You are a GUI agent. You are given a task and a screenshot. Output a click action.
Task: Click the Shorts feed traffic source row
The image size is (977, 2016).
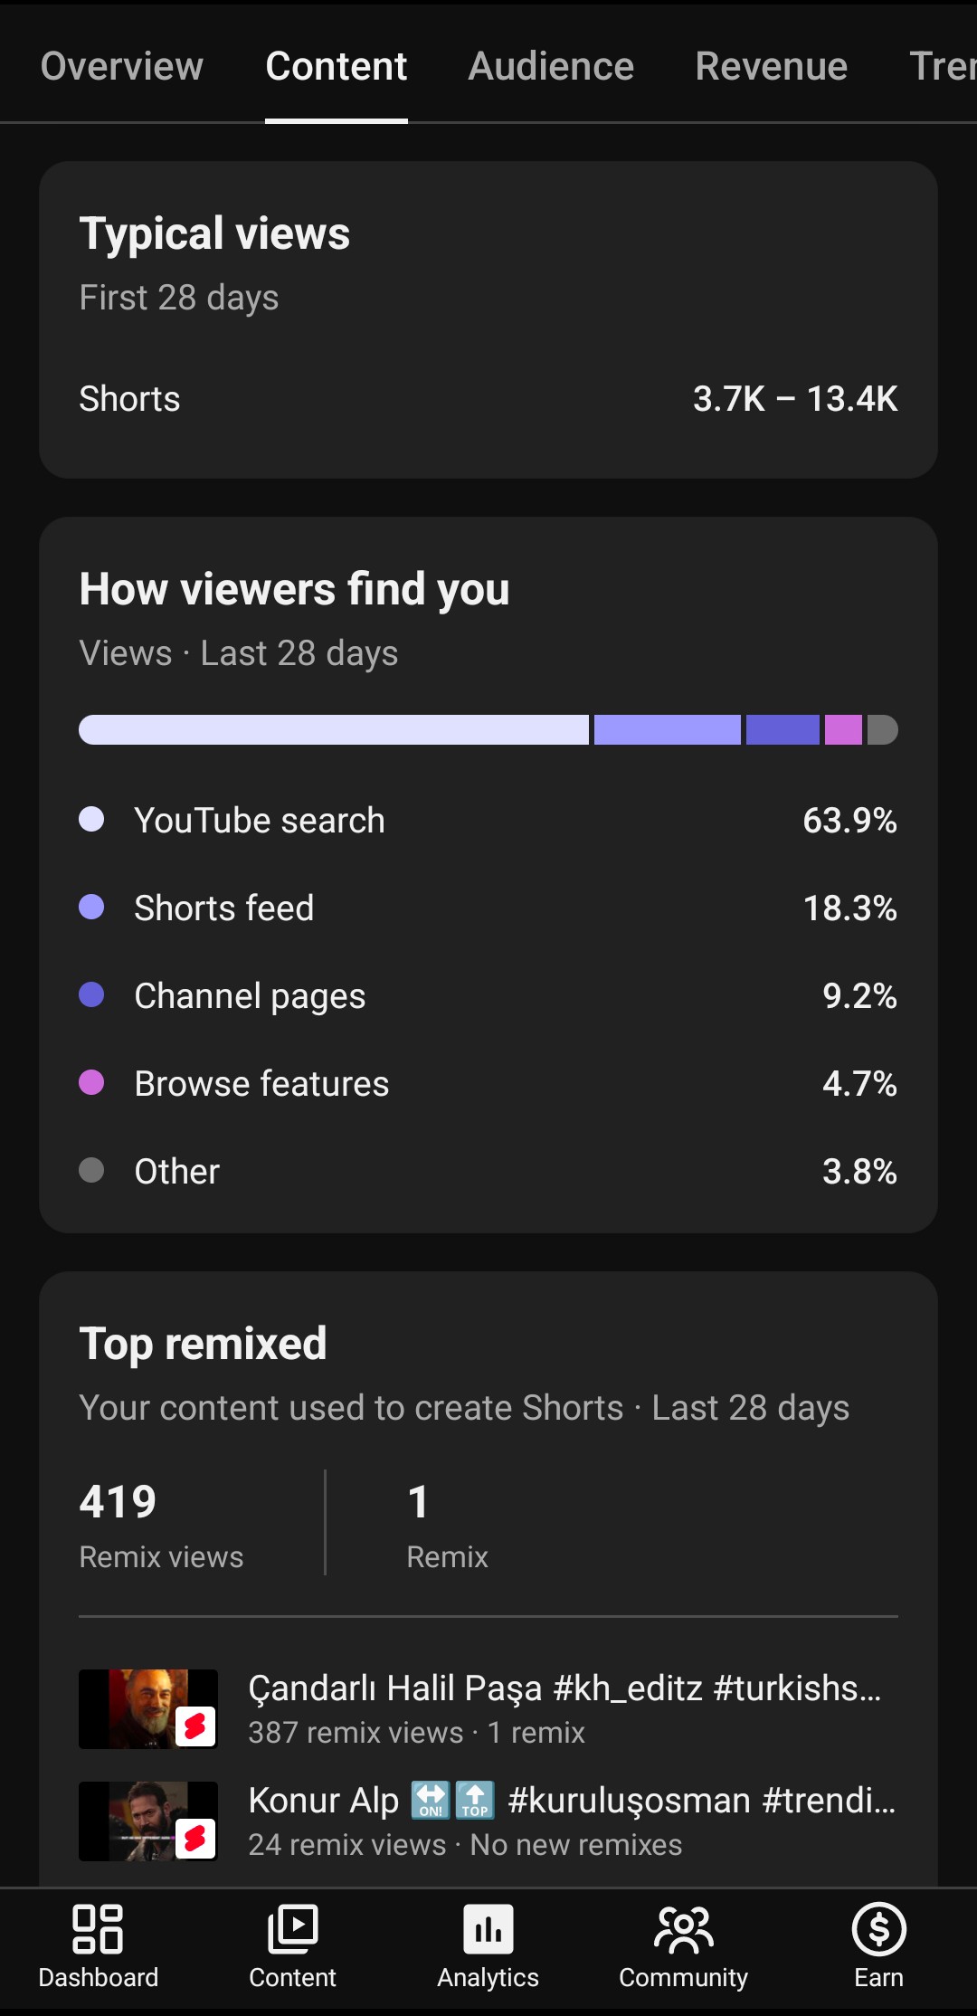click(488, 908)
